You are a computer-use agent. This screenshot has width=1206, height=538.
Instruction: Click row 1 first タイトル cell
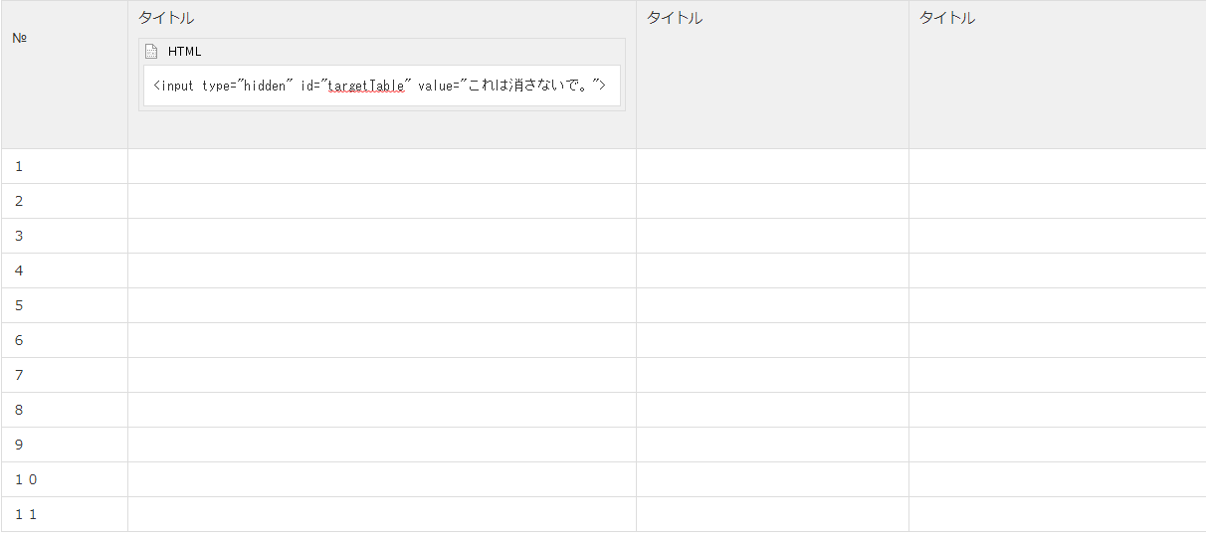(x=382, y=166)
